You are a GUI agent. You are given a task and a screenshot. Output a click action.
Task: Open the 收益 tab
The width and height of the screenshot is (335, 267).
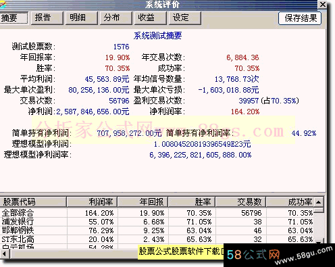click(150, 18)
